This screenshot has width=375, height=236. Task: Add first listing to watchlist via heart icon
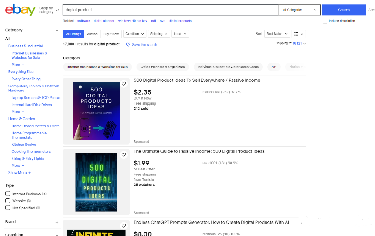[x=124, y=84]
